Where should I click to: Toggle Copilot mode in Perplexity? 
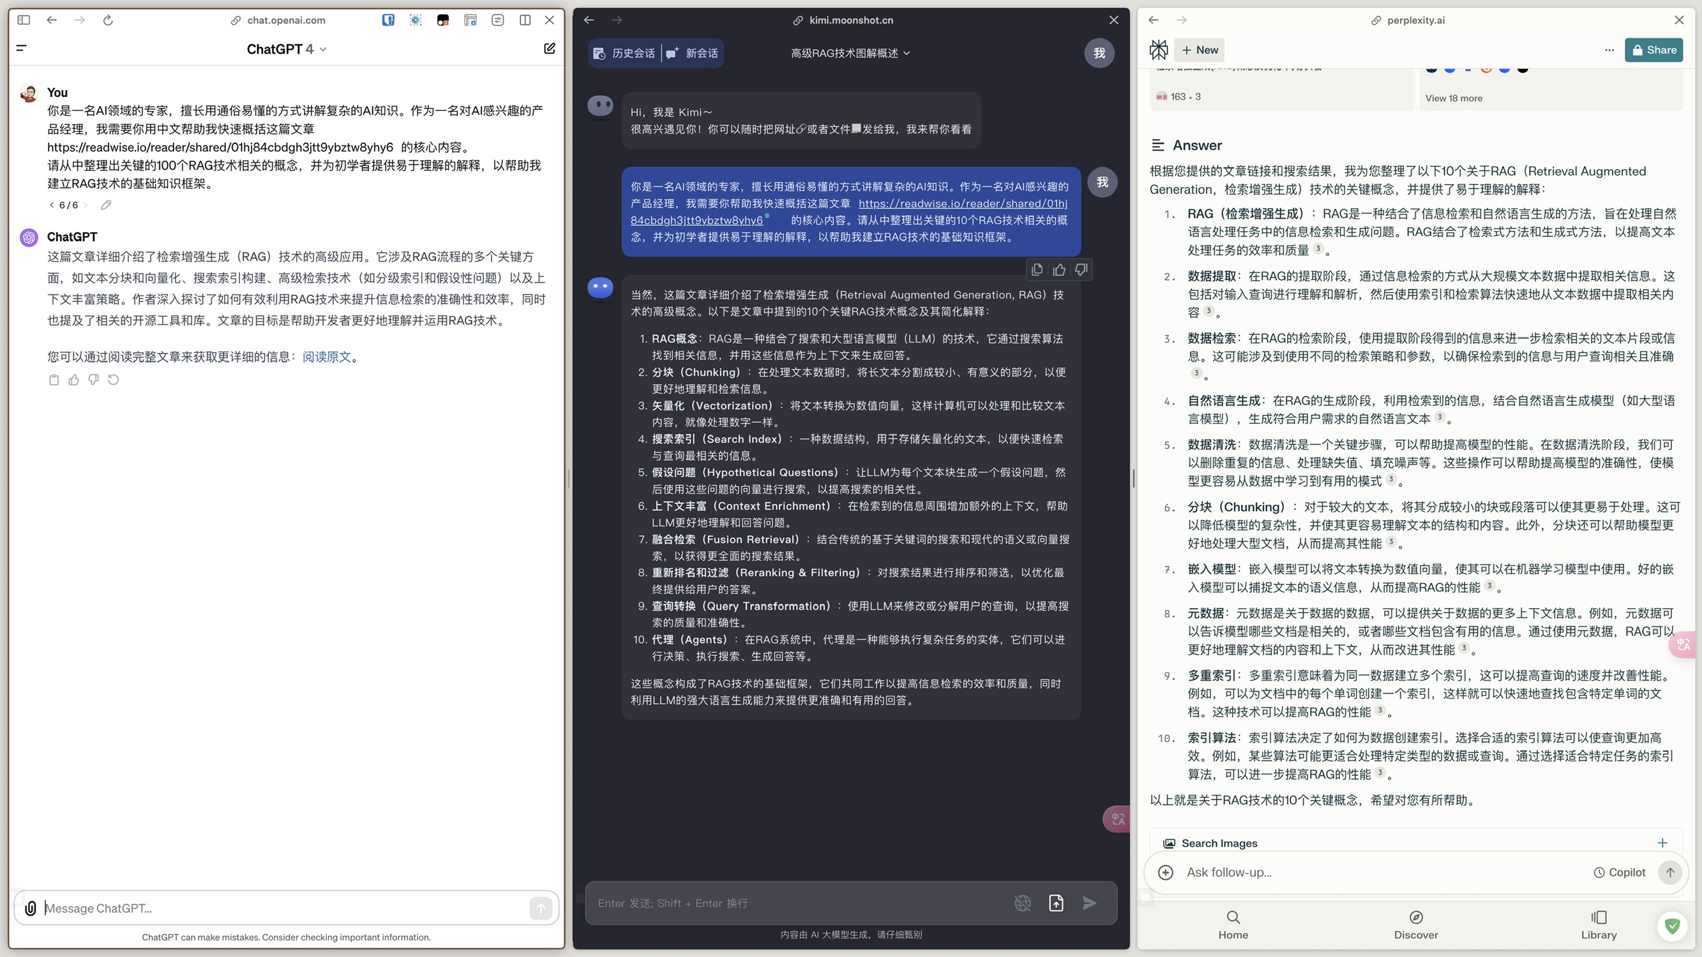(x=1620, y=872)
